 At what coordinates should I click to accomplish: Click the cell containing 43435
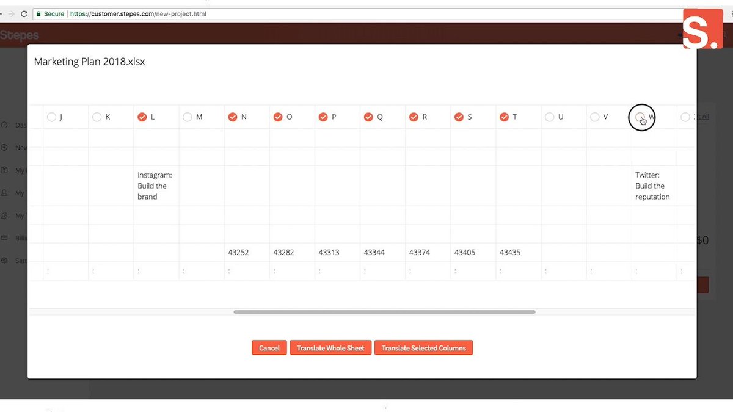click(518, 252)
